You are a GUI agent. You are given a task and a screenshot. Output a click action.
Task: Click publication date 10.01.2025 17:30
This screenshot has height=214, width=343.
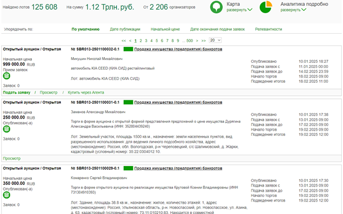click(x=313, y=180)
